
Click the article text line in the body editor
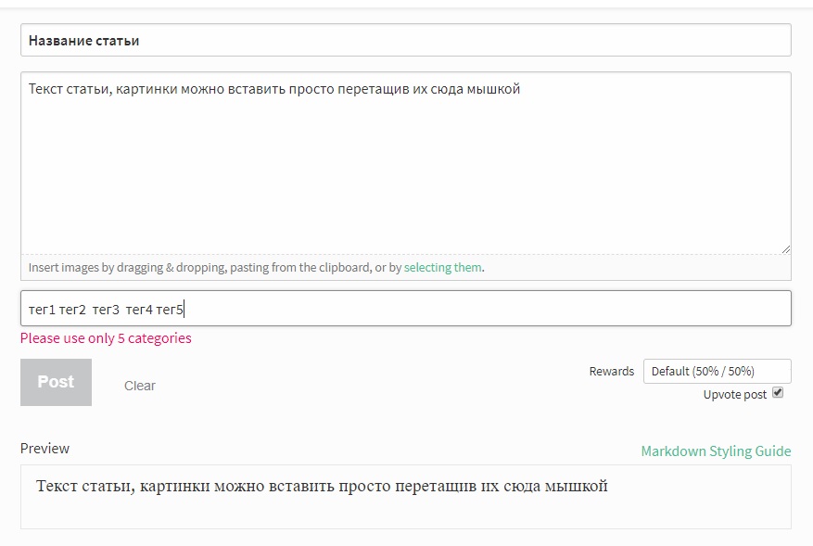click(x=273, y=89)
